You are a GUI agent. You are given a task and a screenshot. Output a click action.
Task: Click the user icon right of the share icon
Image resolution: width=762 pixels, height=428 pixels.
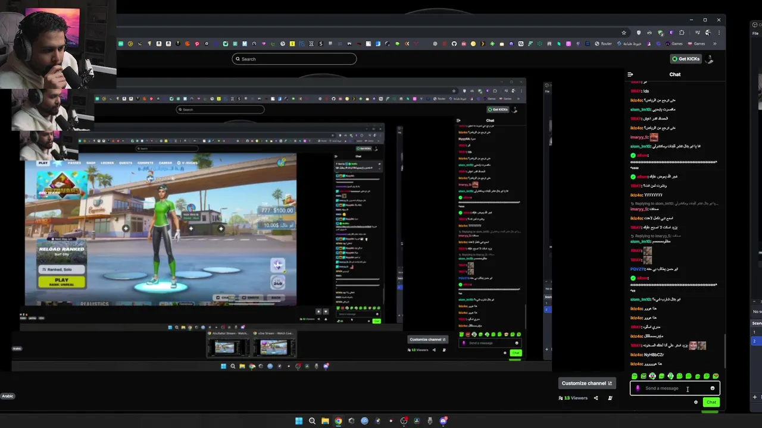tap(610, 398)
